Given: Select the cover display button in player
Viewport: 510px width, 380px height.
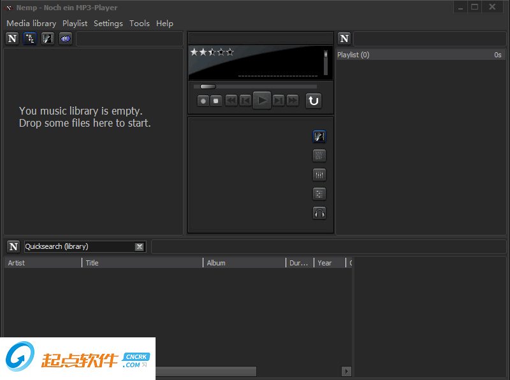Looking at the screenshot, I should (x=319, y=136).
